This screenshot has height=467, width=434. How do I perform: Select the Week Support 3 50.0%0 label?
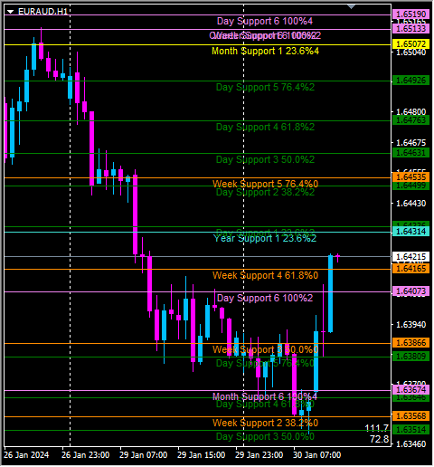point(265,349)
